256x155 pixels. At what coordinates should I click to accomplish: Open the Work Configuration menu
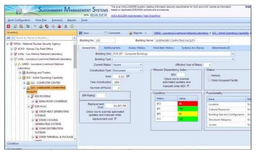(19, 20)
